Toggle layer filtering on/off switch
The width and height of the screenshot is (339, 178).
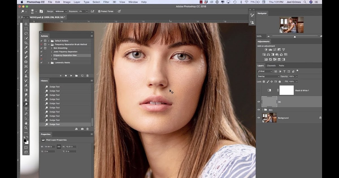[x=297, y=71]
